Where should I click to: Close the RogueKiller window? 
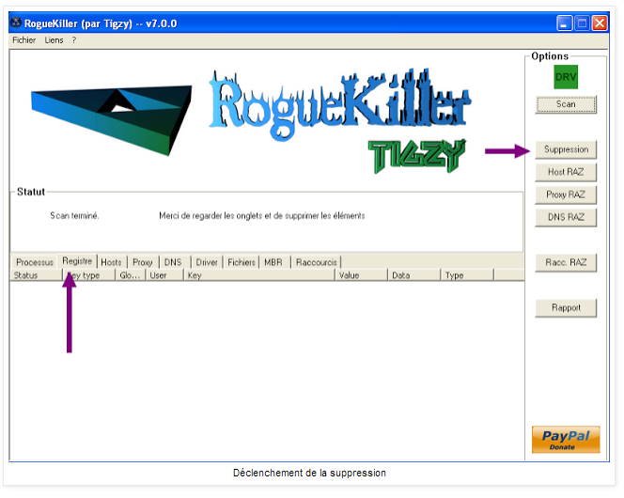click(x=600, y=23)
